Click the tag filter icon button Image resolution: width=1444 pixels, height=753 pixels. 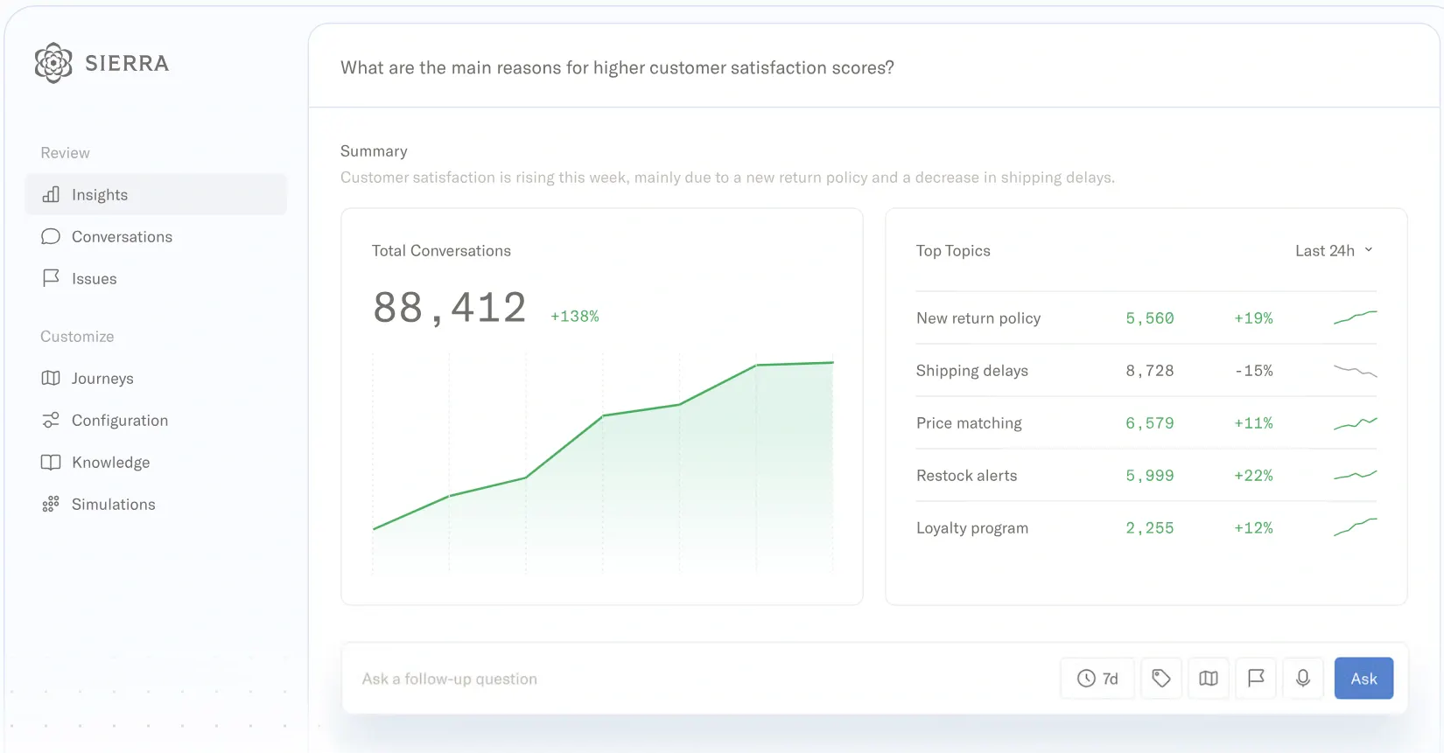(1161, 679)
